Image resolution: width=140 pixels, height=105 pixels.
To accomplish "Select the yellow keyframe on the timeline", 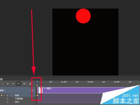I will (37, 95).
